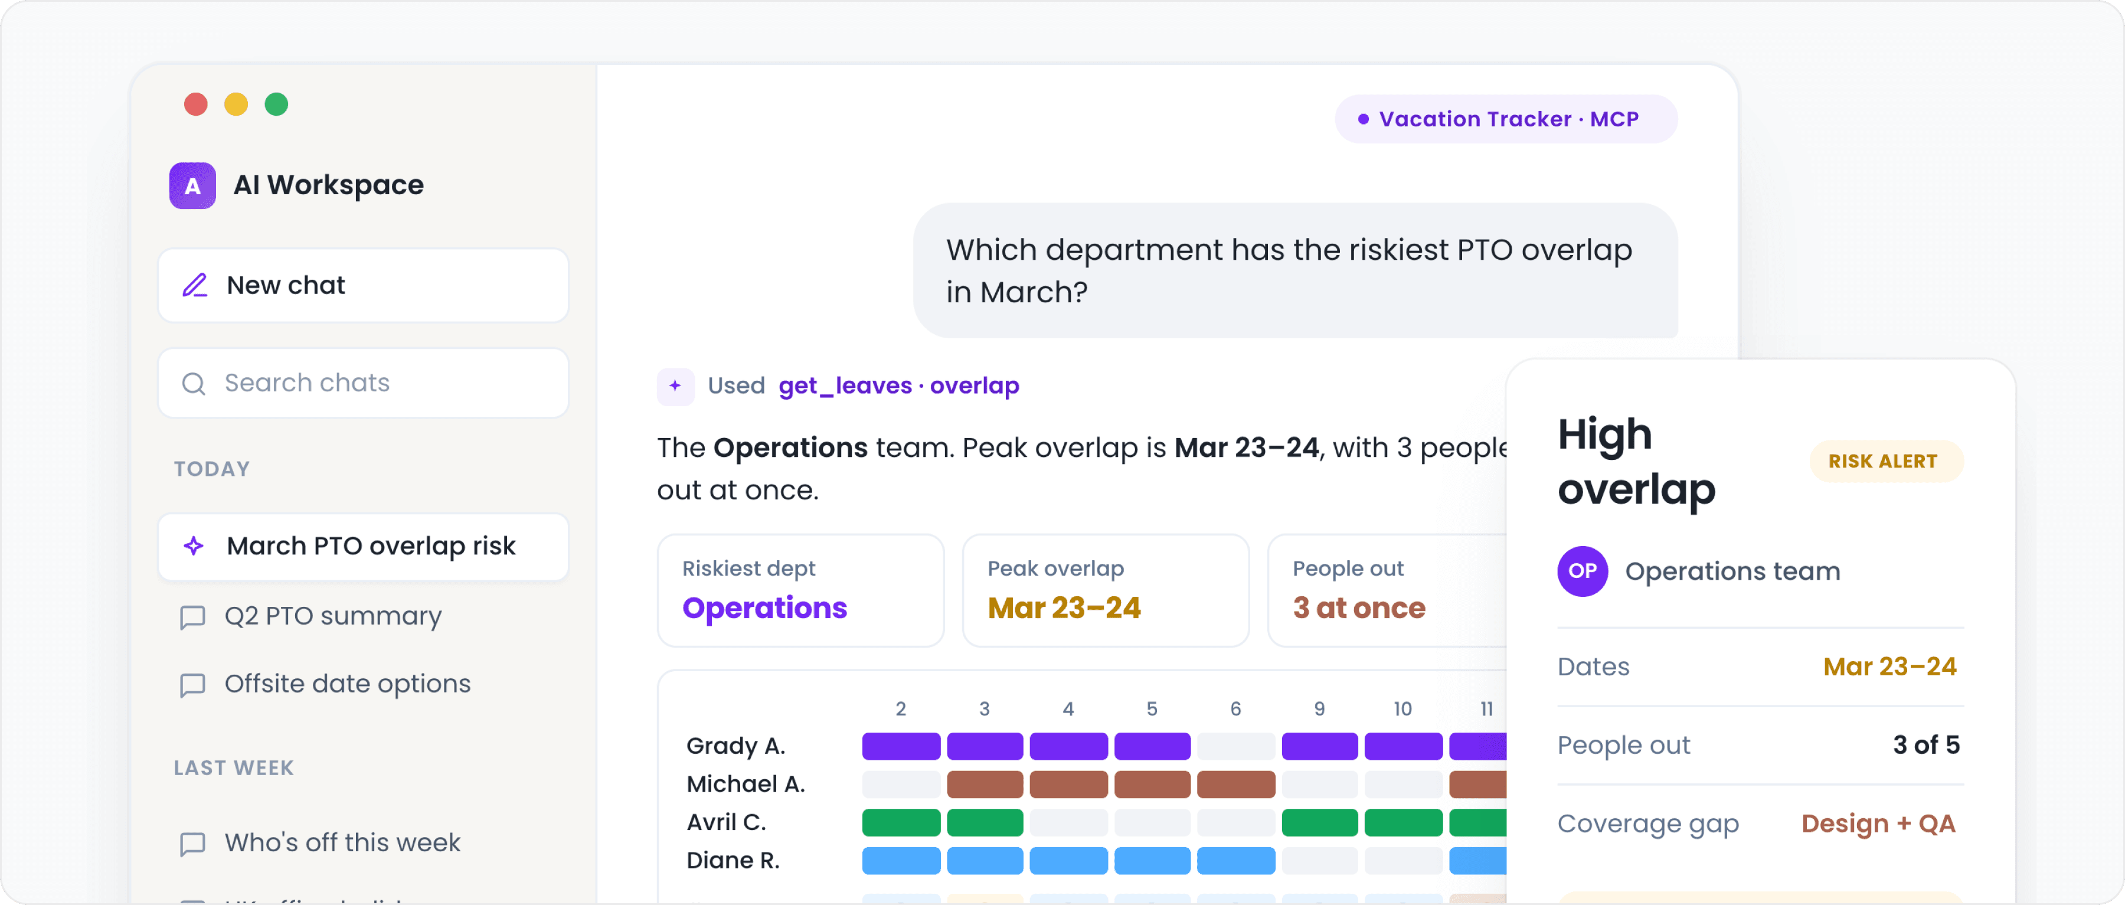Click the Dates value Mar 23–24
Viewport: 2125px width, 905px height.
(1889, 667)
